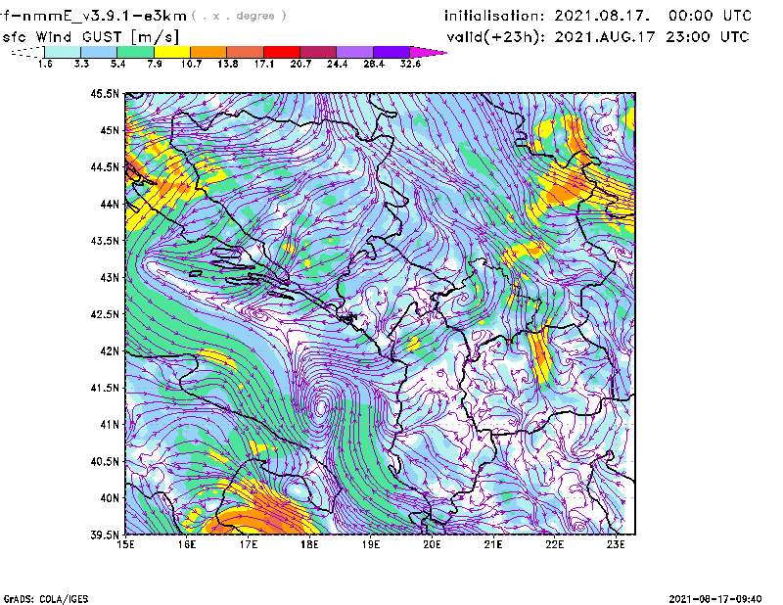Click legend value 10.7
This screenshot has height=605, width=783.
191,64
